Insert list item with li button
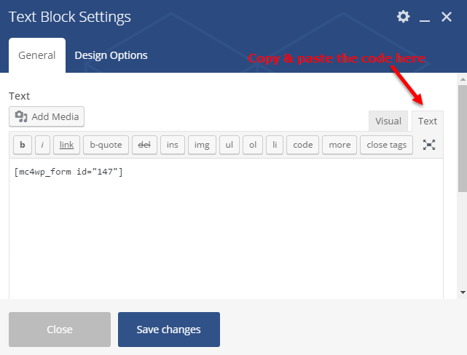Viewport: 467px width, 355px height. [x=275, y=145]
